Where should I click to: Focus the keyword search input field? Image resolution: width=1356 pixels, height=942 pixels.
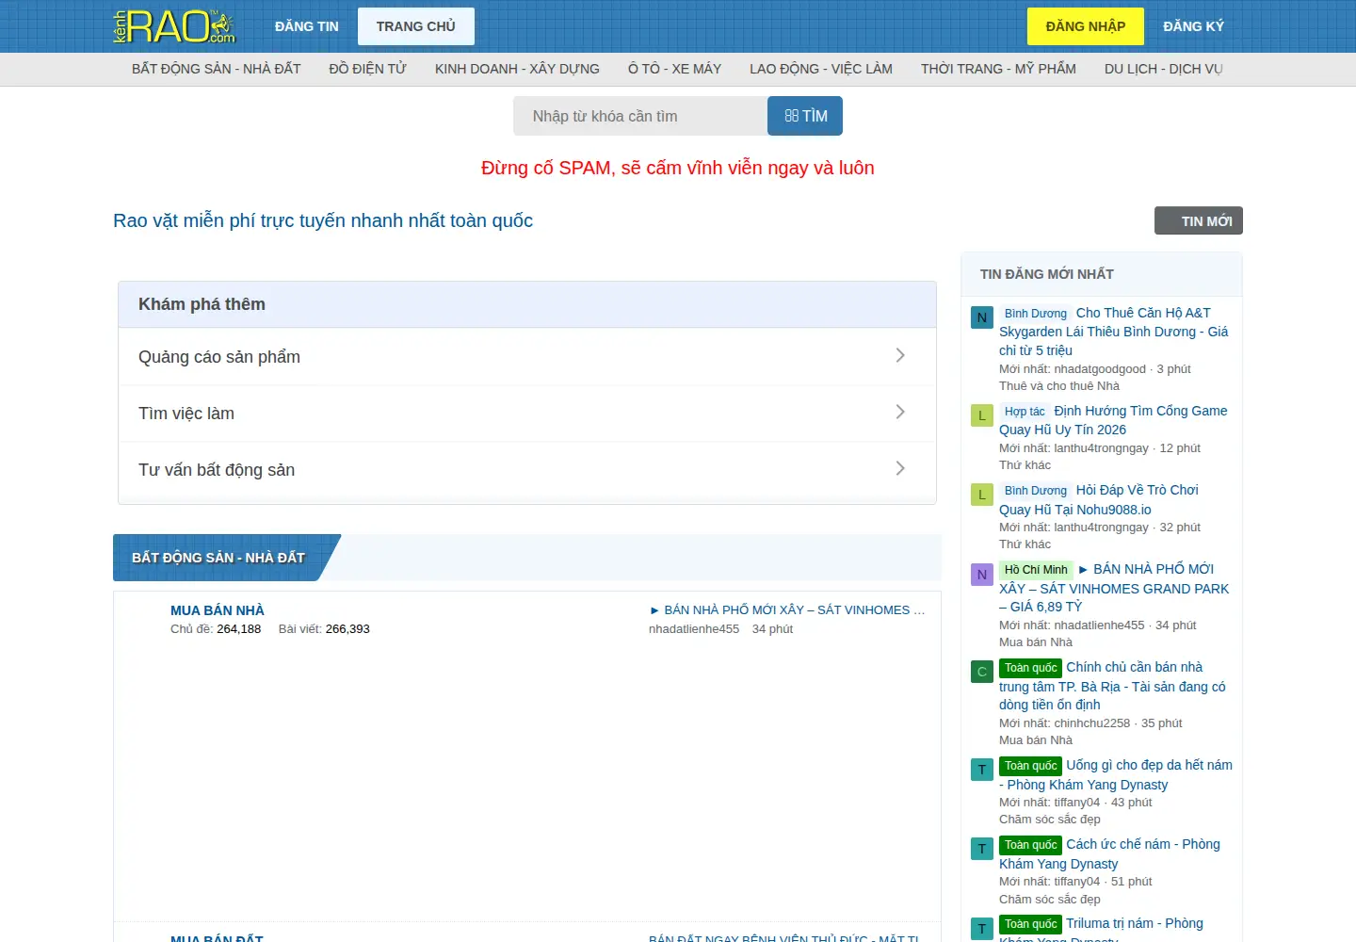pos(640,116)
